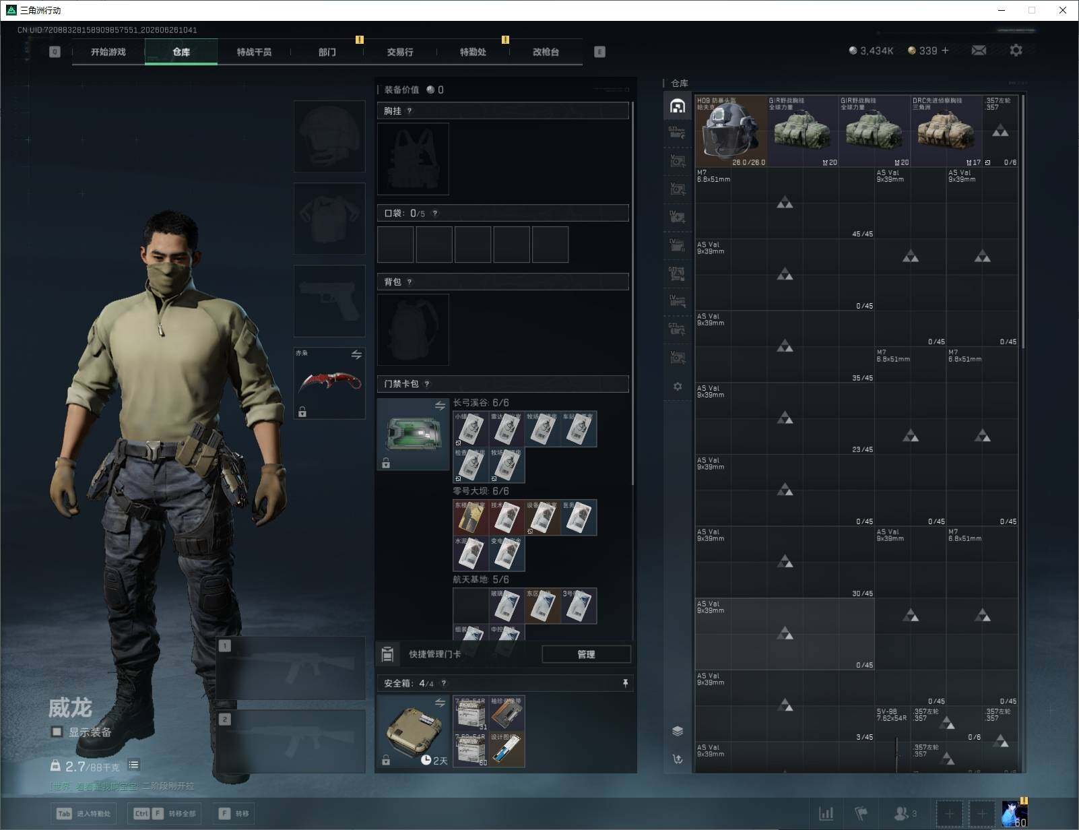Pin the 安全箱 section
The width and height of the screenshot is (1079, 830).
tap(625, 683)
